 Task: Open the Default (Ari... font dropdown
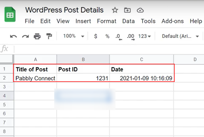click(x=180, y=36)
